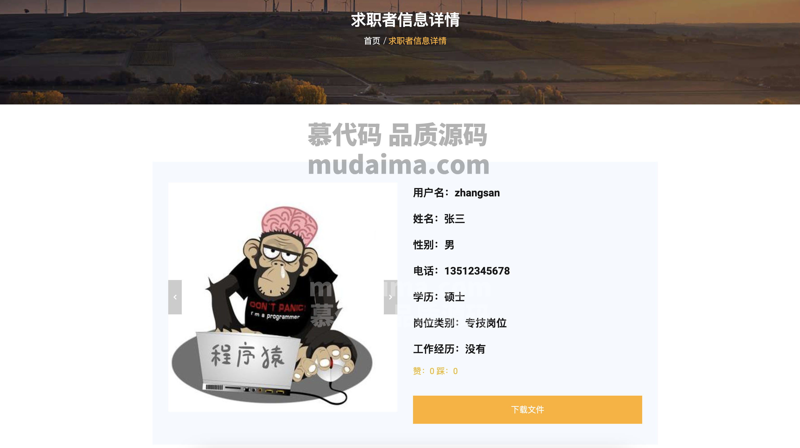Click 求职者信息详情 breadcrumb item
800x448 pixels.
point(417,41)
